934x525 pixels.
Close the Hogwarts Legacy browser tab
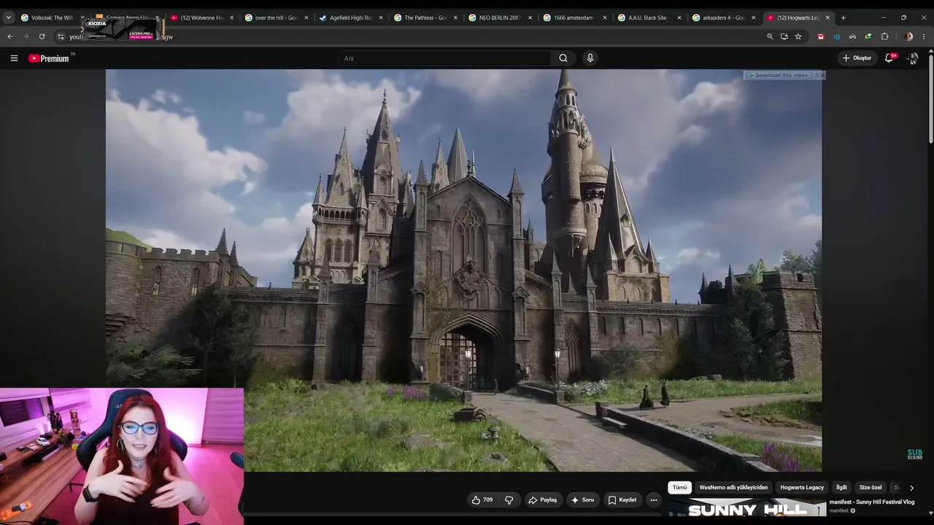(829, 17)
